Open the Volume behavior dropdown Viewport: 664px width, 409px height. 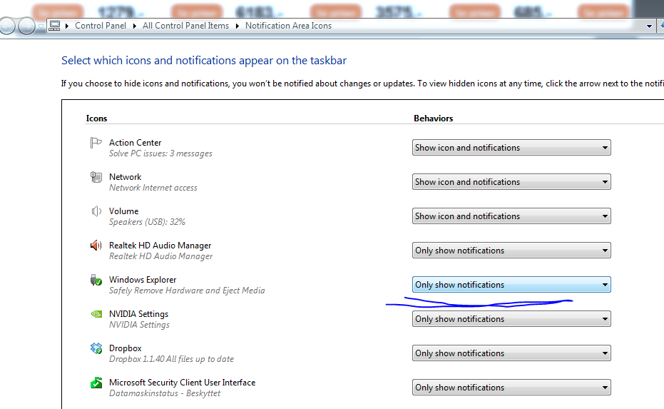pos(511,216)
